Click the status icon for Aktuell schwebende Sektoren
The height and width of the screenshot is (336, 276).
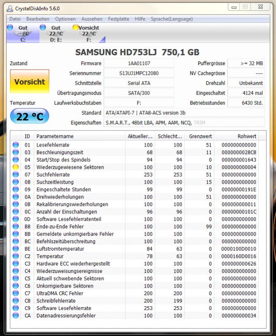[x=16, y=278]
